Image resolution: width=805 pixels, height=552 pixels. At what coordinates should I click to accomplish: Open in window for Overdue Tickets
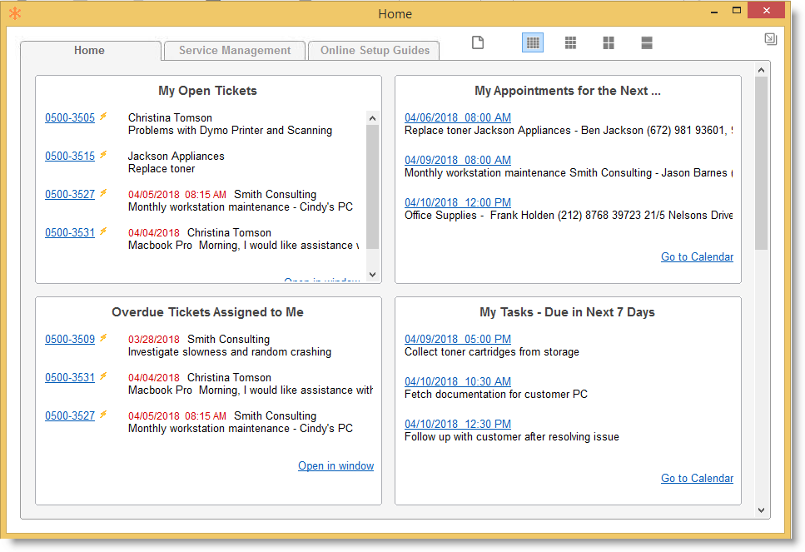click(335, 465)
